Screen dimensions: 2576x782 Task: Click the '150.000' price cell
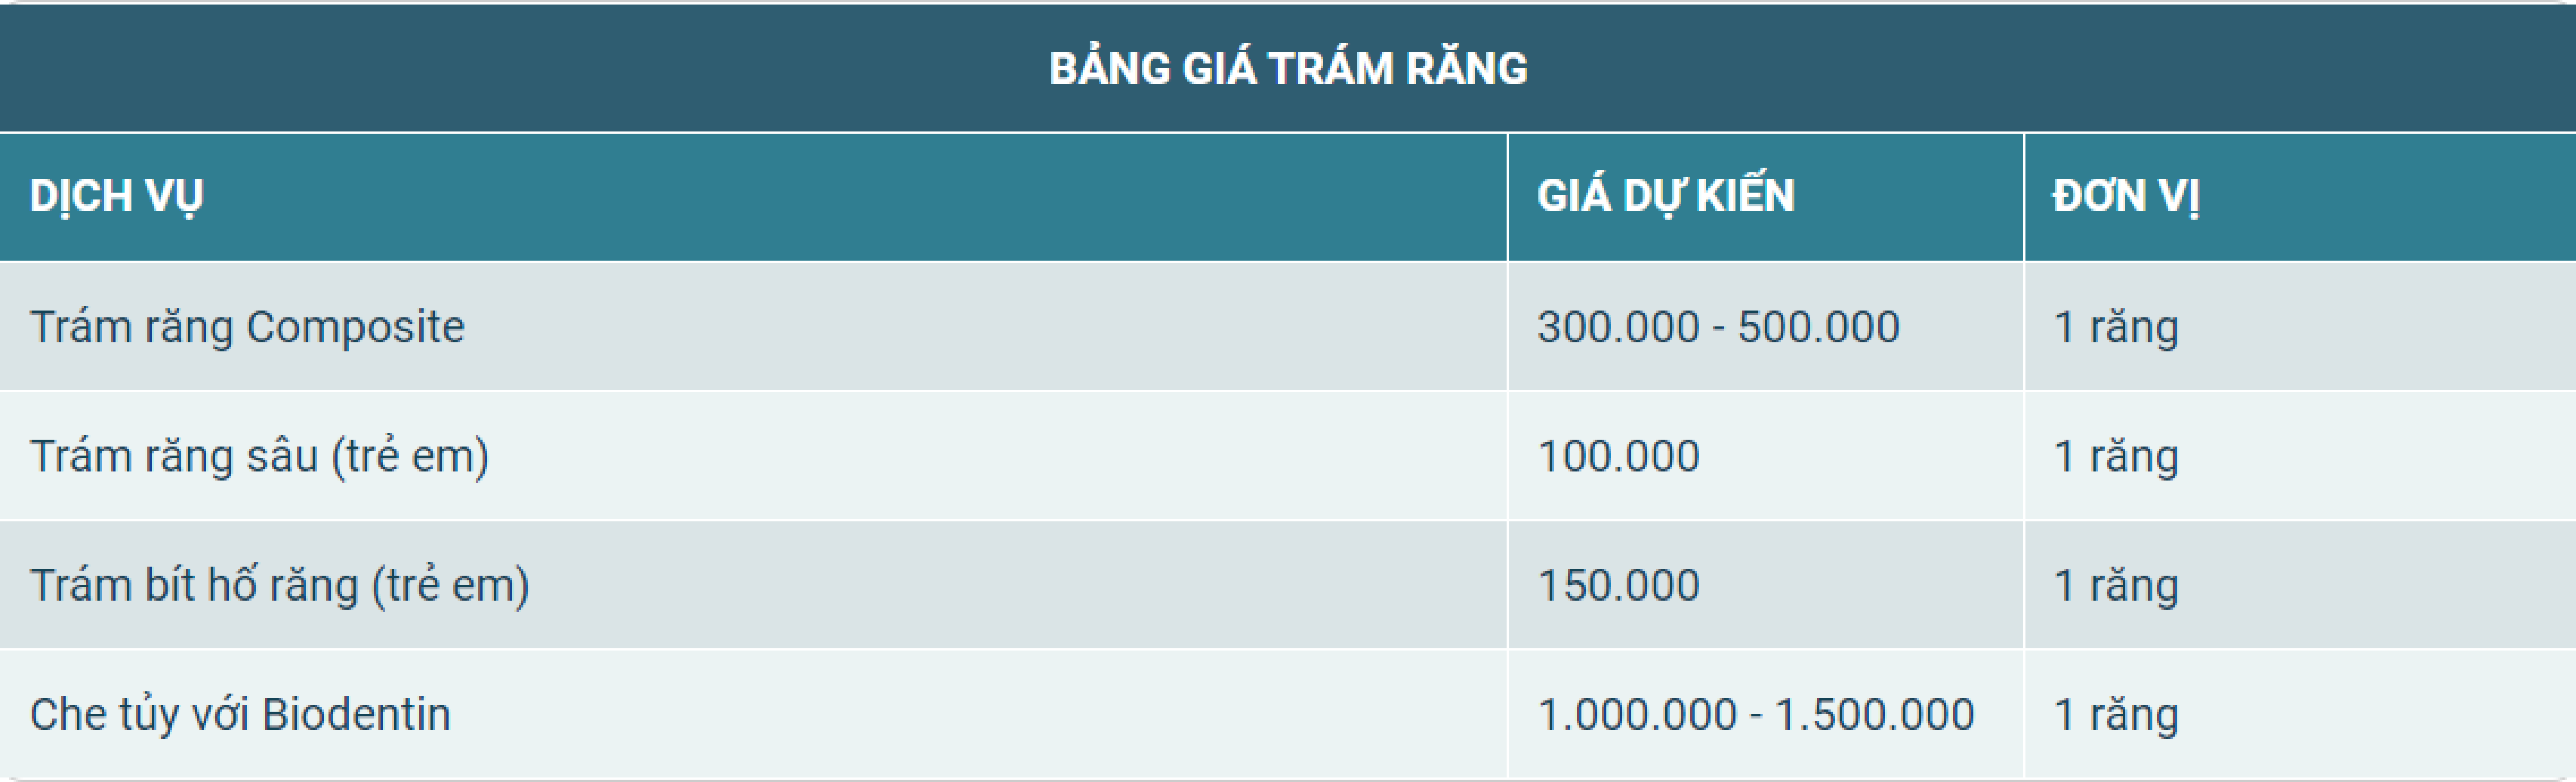[x=1618, y=585]
